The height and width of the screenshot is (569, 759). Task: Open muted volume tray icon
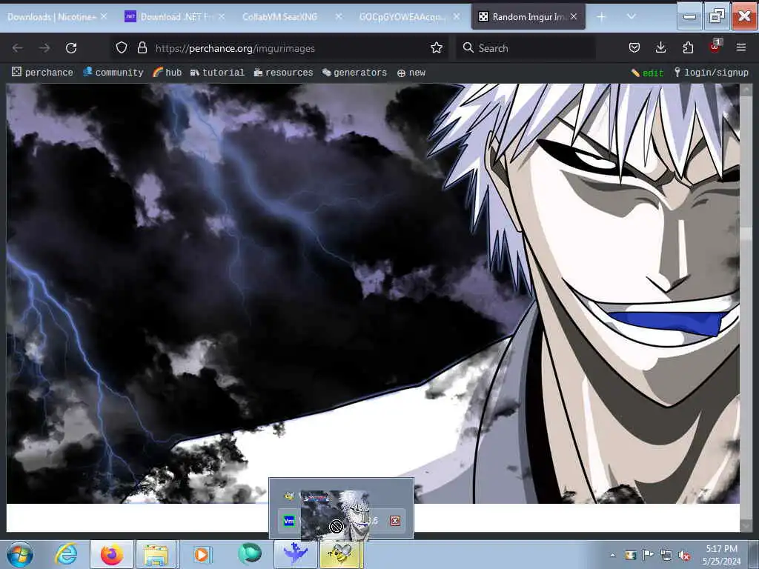tap(684, 556)
